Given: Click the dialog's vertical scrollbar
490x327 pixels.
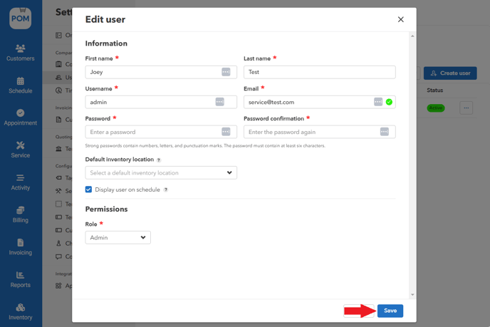Looking at the screenshot, I should (x=412, y=164).
